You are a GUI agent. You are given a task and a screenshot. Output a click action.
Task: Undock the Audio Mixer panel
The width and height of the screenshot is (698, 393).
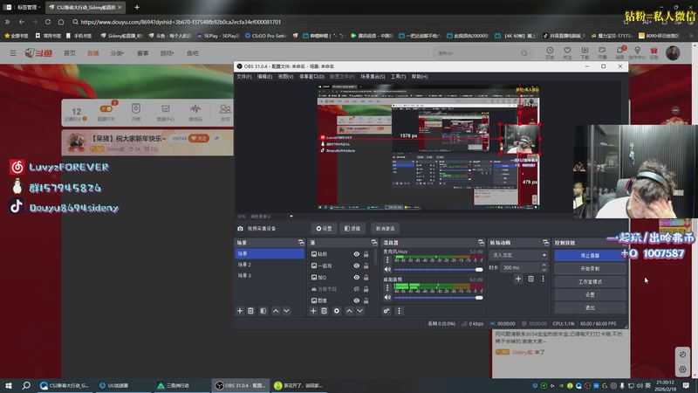tap(482, 243)
